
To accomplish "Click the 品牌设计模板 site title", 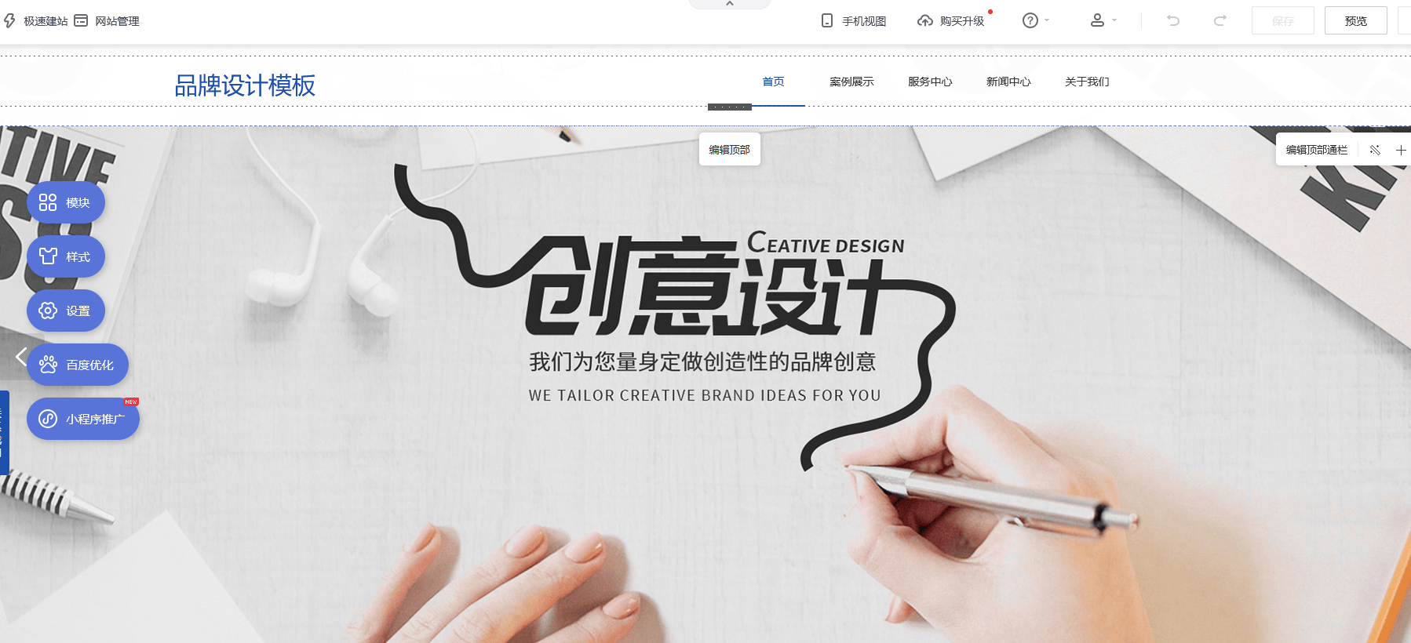I will coord(245,85).
